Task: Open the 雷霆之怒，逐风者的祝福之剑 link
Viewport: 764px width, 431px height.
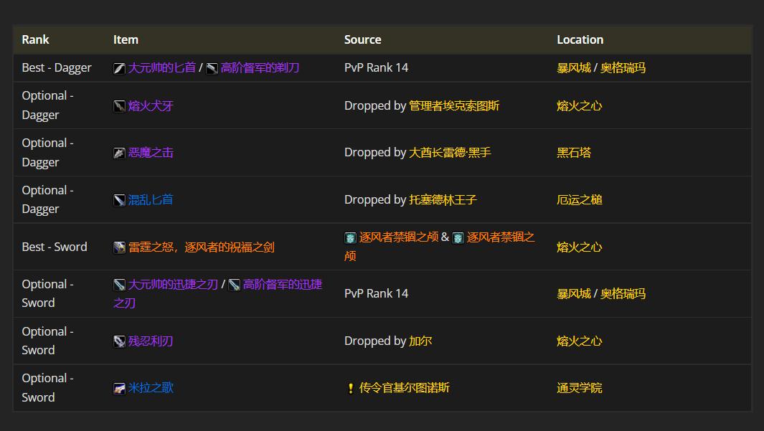Action: (202, 247)
